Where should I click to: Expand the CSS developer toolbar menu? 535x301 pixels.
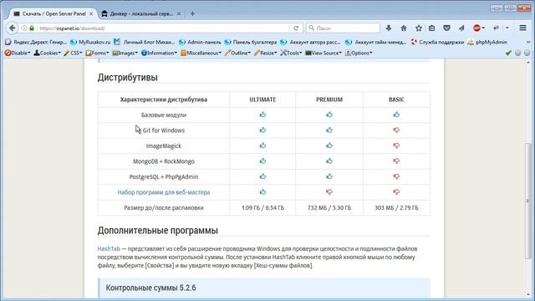click(x=73, y=53)
